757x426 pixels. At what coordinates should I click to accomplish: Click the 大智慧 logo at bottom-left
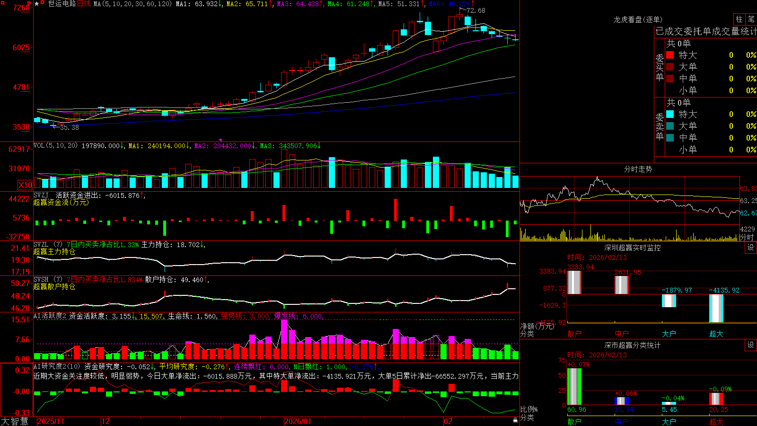(x=15, y=421)
